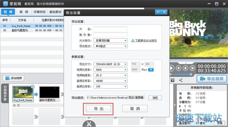Click the 已添加片段 side tab
The image size is (228, 127).
pos(5,93)
